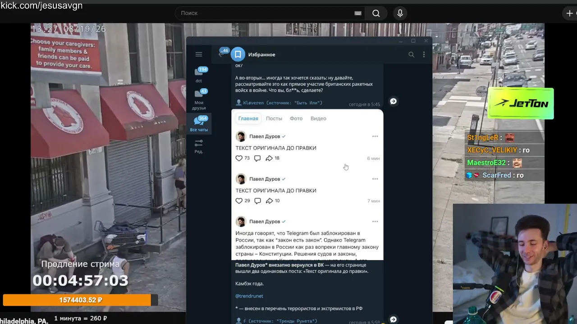Open the Избранное bookmark avatar
The height and width of the screenshot is (324, 577).
coord(238,54)
